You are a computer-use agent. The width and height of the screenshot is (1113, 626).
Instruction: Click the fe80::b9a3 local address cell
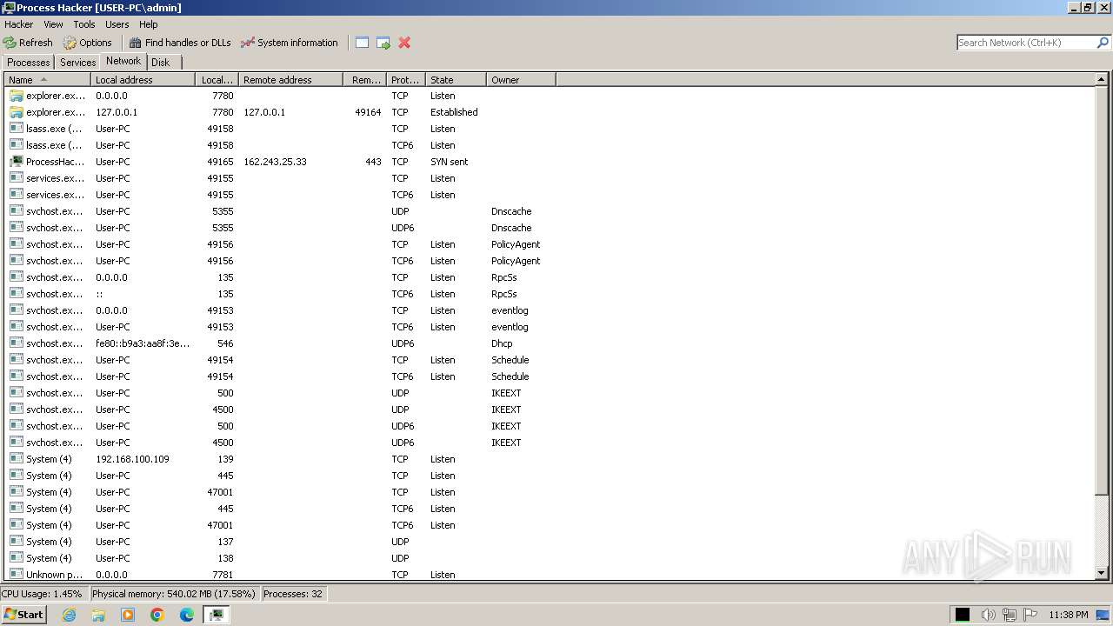pos(143,343)
